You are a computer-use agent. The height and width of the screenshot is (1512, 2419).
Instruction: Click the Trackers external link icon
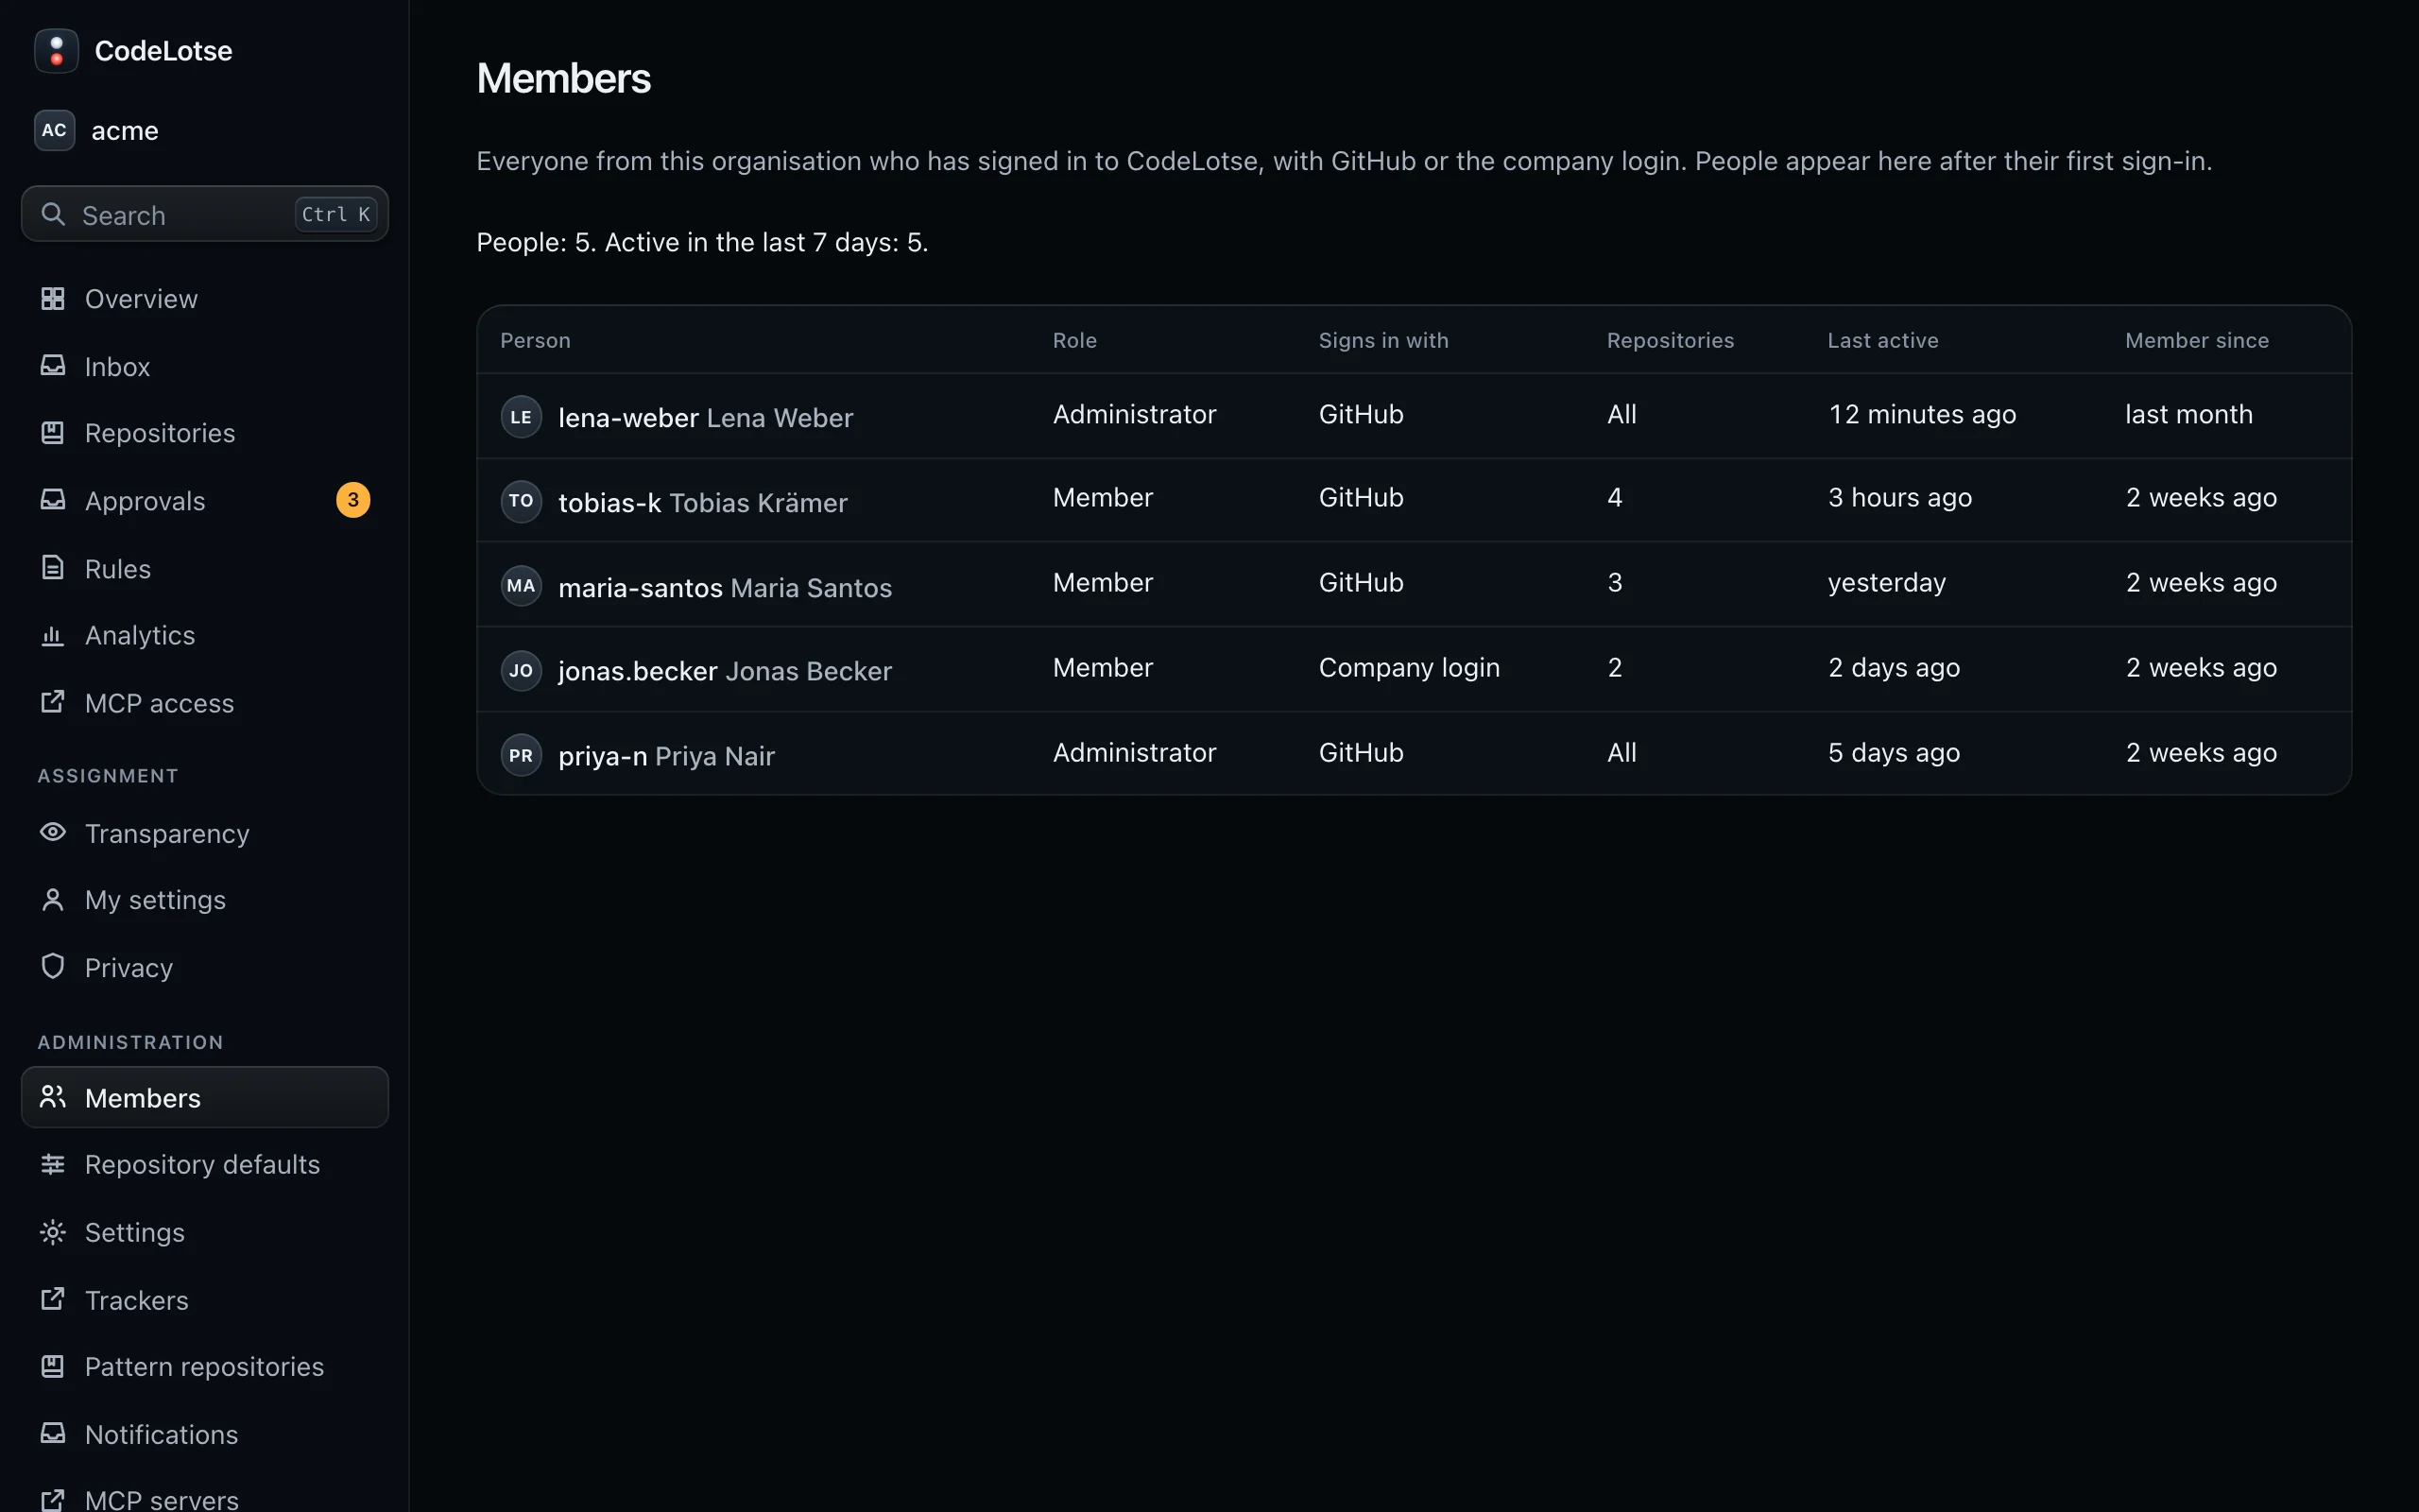53,1299
